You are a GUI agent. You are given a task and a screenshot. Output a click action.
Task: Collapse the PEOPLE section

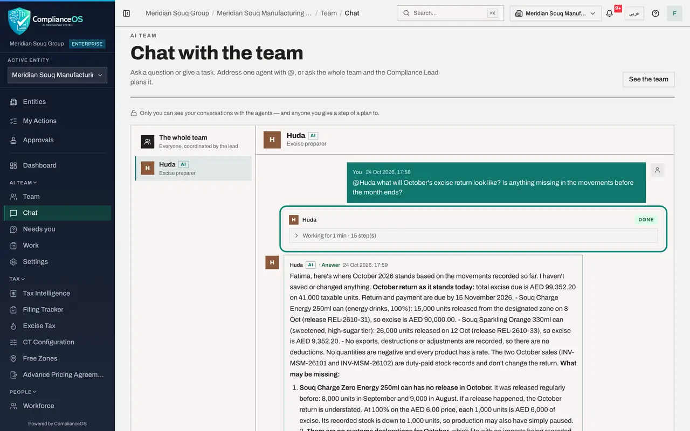point(23,392)
